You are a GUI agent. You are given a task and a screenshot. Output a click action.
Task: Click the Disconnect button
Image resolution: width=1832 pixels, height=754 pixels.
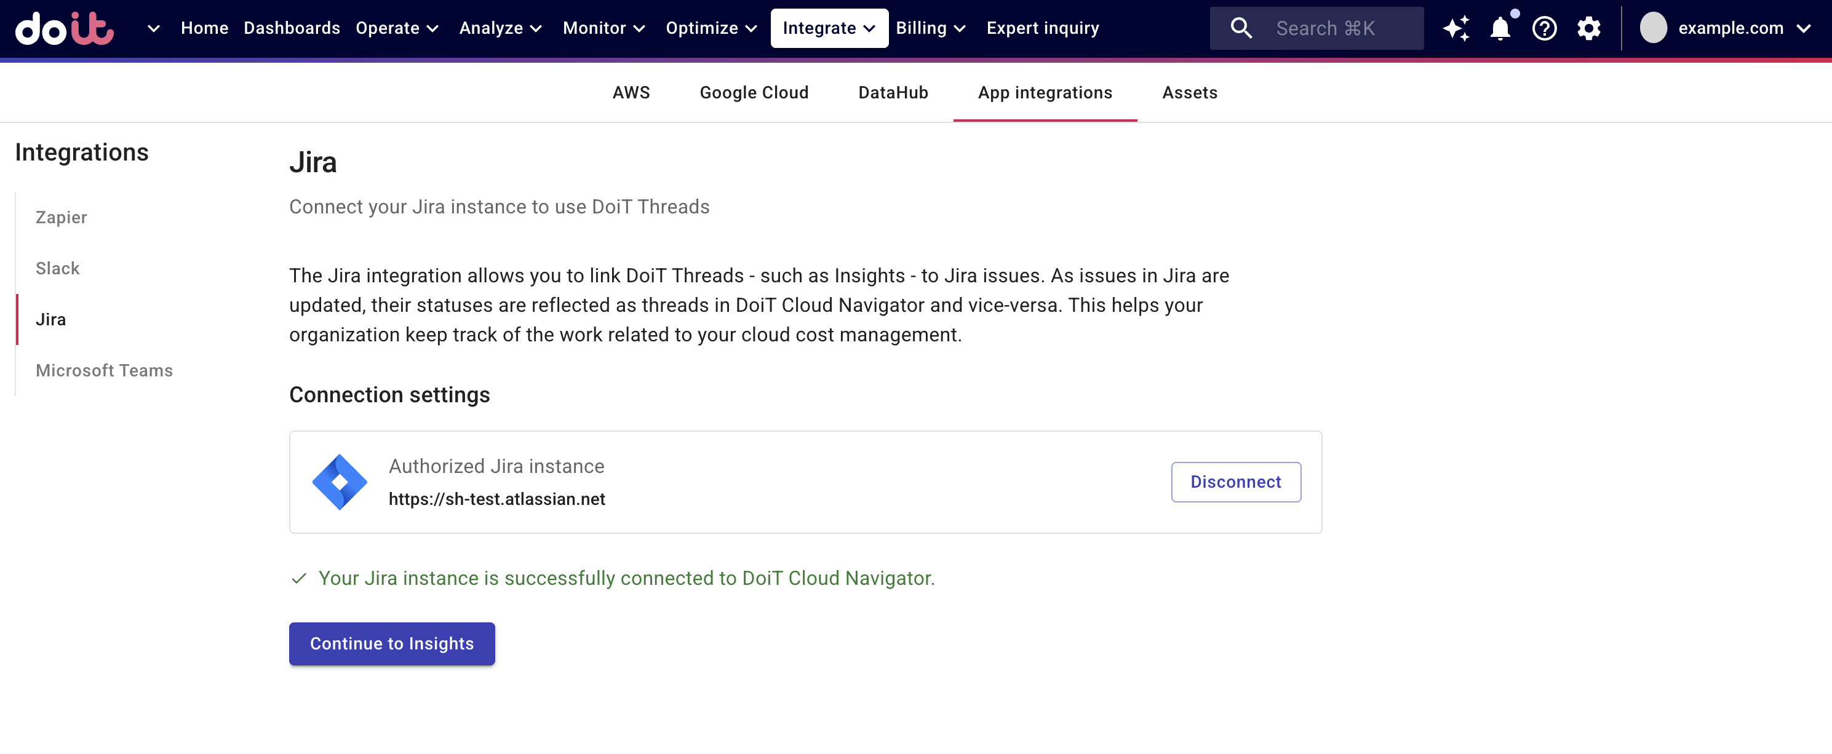point(1235,482)
